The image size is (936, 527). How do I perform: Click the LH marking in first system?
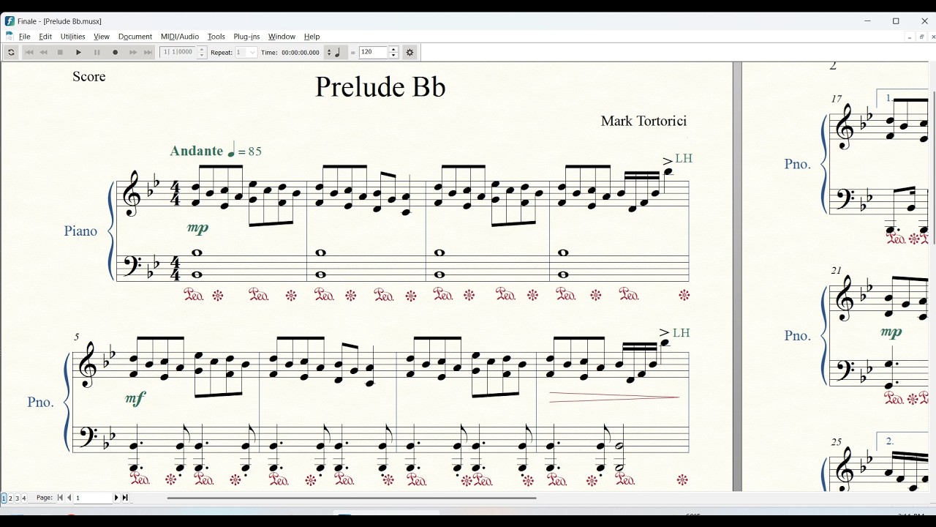pos(684,159)
